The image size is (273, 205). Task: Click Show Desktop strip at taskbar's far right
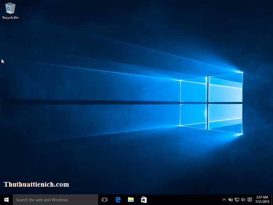point(272,200)
